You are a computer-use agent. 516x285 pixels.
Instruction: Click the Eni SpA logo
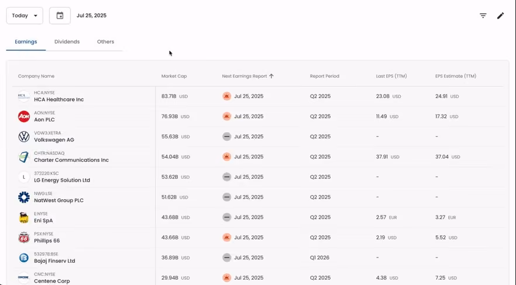click(x=23, y=217)
